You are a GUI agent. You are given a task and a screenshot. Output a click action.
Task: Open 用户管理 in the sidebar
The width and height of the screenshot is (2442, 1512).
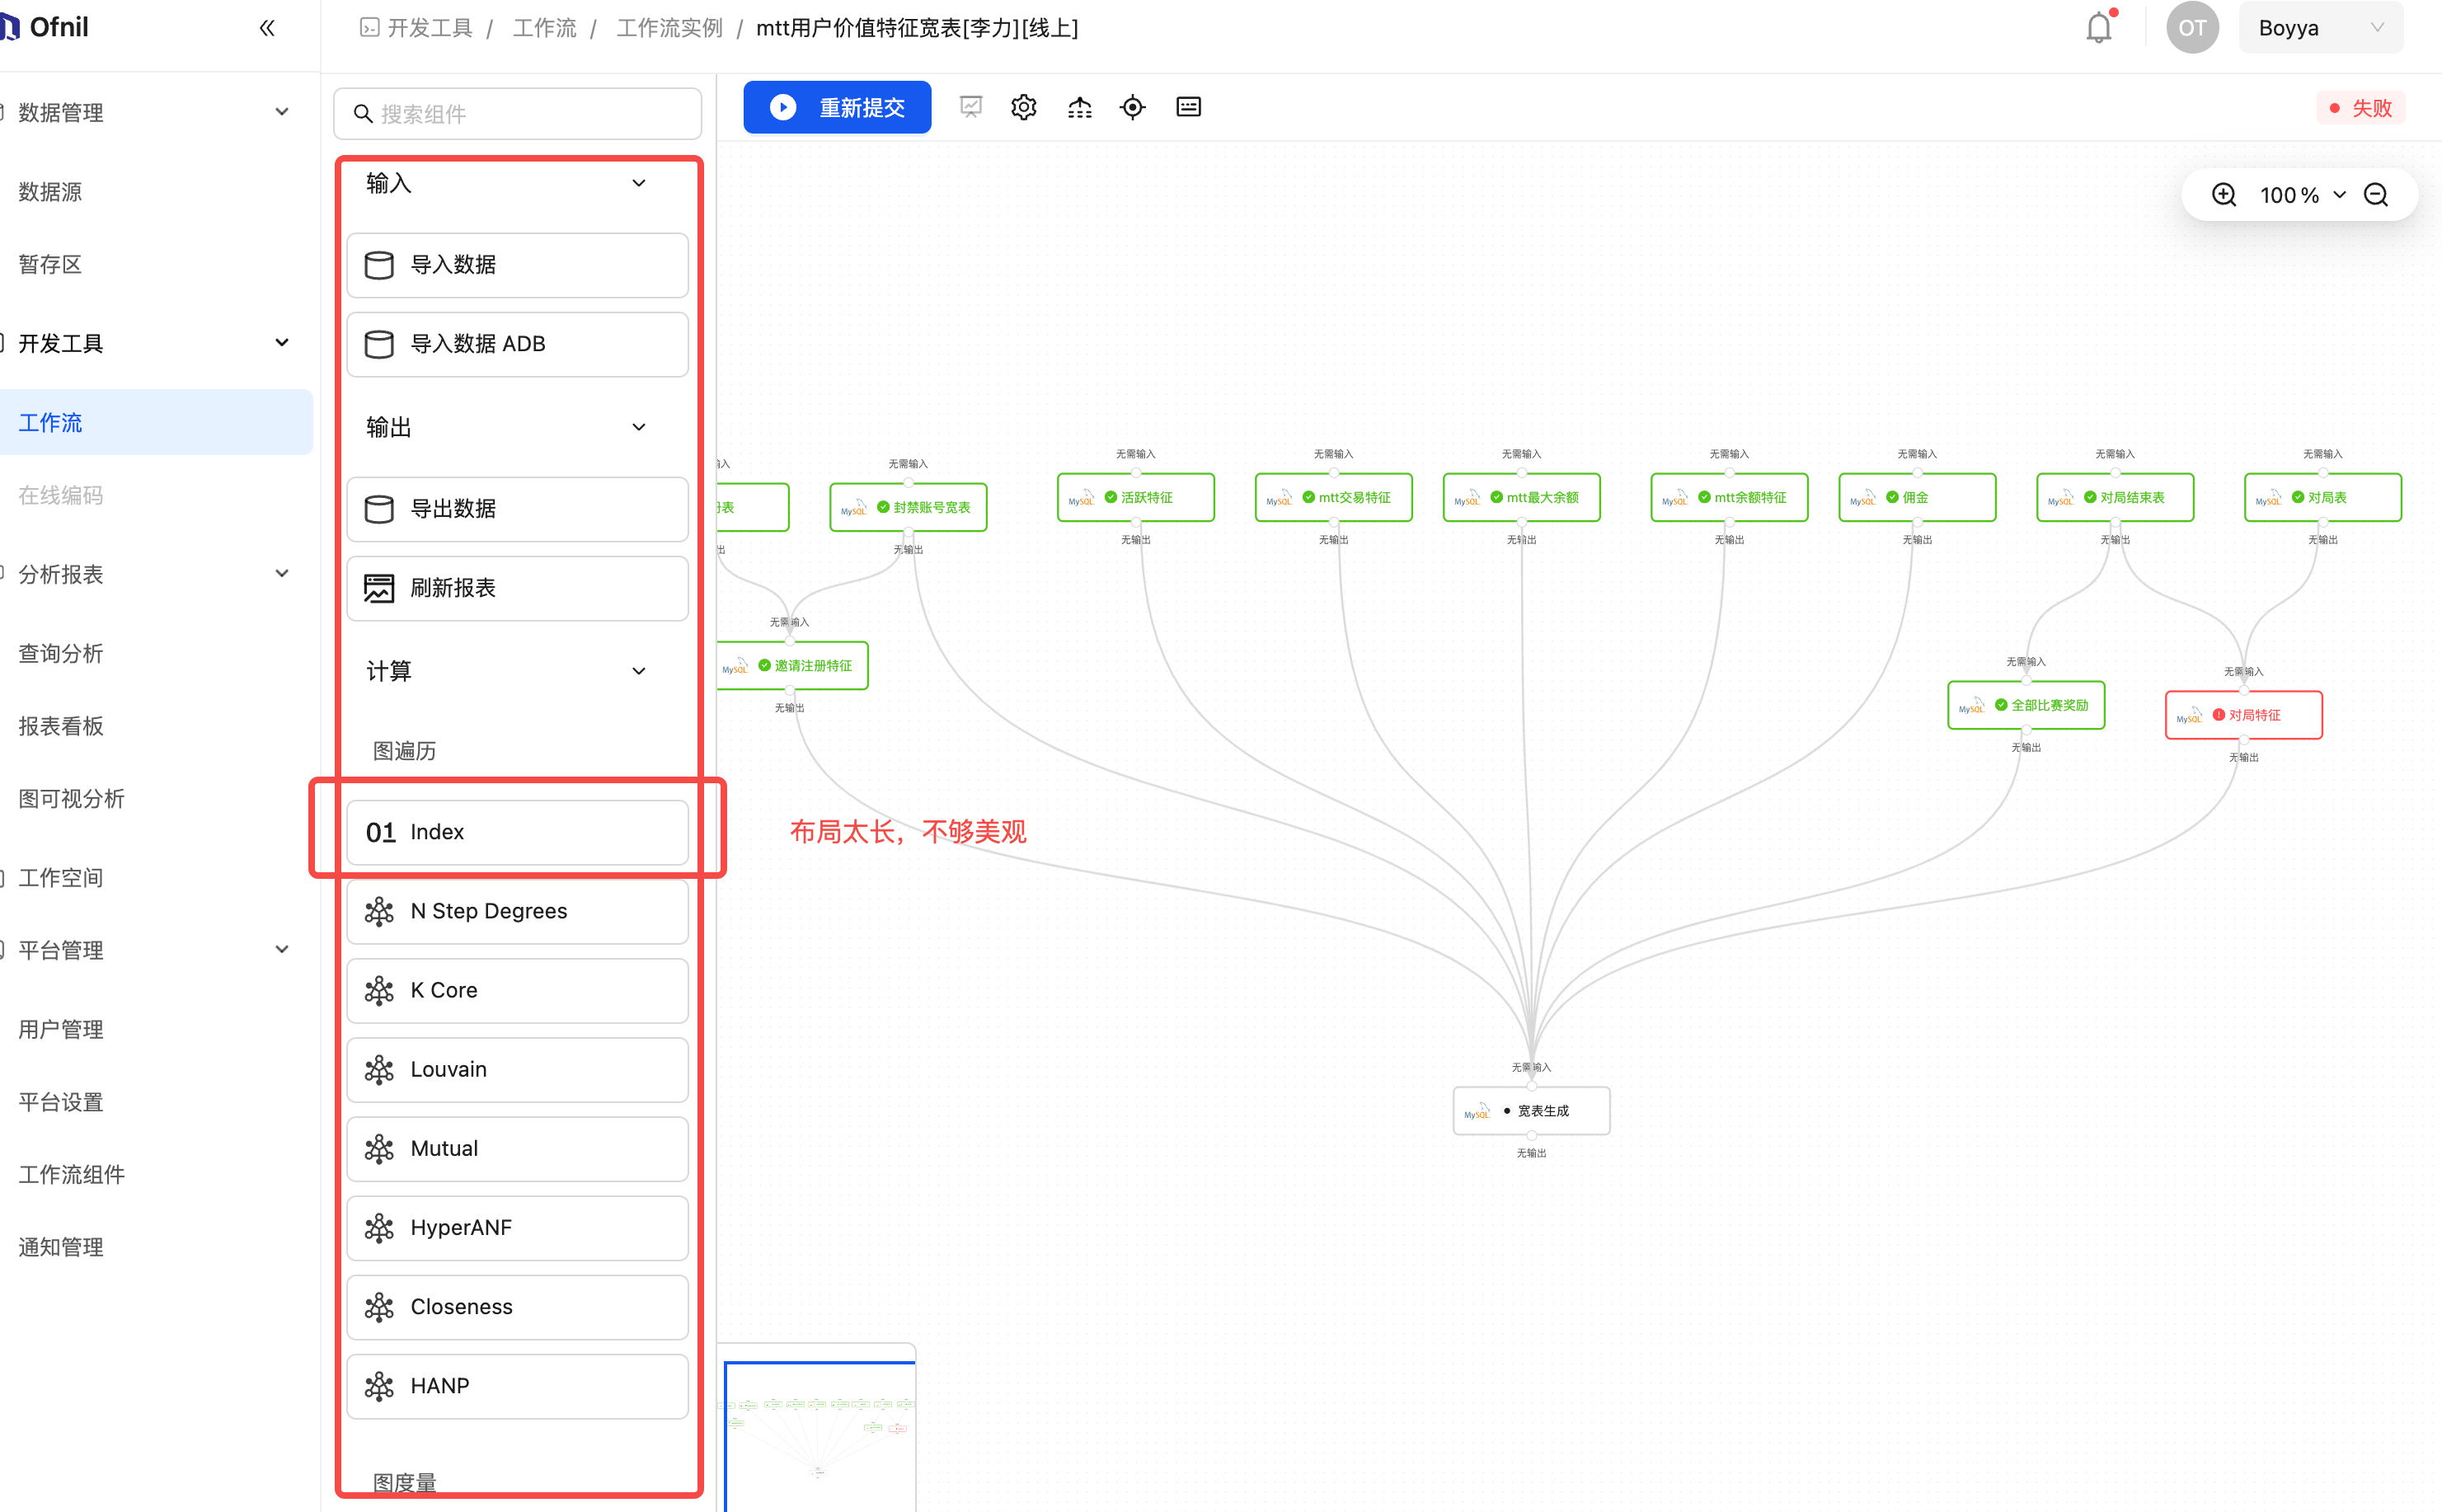click(x=60, y=1029)
